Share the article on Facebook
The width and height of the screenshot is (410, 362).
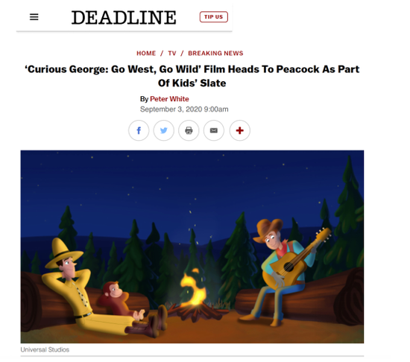tap(139, 130)
